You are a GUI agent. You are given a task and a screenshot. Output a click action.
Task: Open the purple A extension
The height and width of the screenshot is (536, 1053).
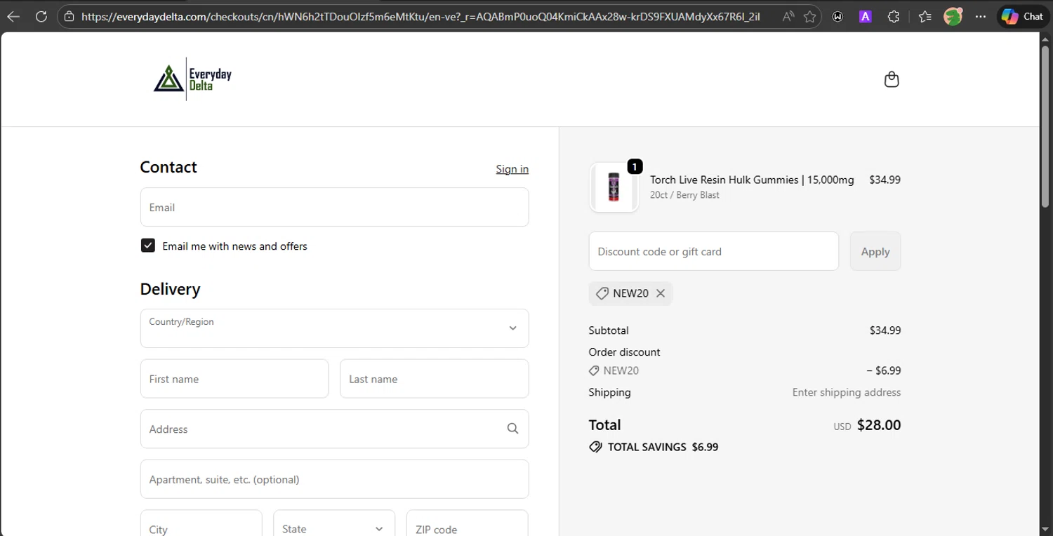866,16
